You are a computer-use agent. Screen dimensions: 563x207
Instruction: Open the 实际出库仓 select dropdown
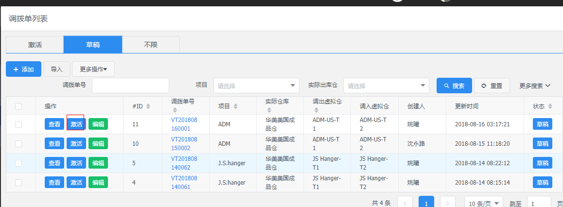pyautogui.click(x=386, y=86)
